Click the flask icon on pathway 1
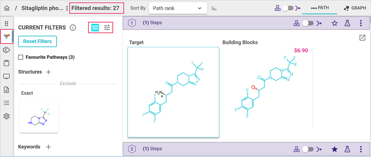The image size is (371, 157). point(347,23)
